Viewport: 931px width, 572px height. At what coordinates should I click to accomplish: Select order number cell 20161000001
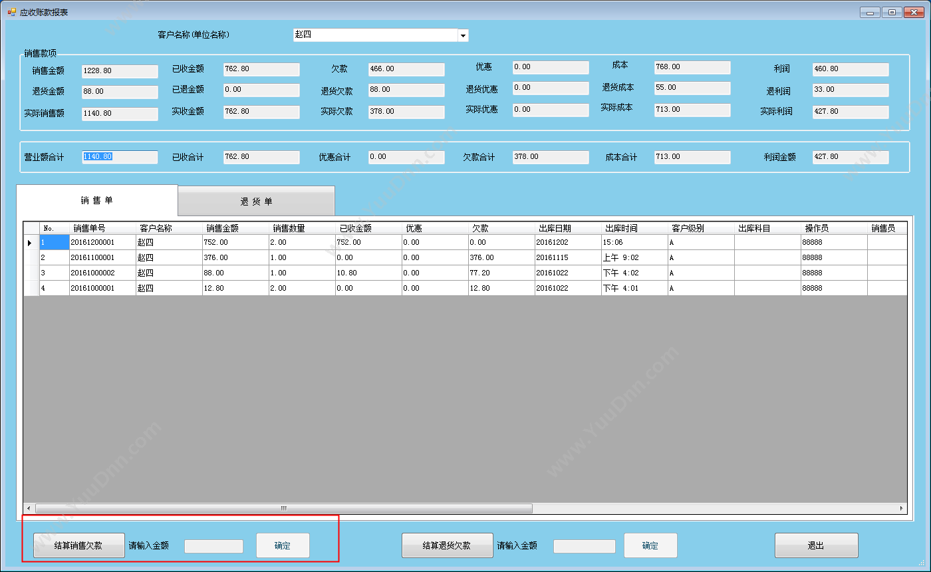(x=102, y=288)
